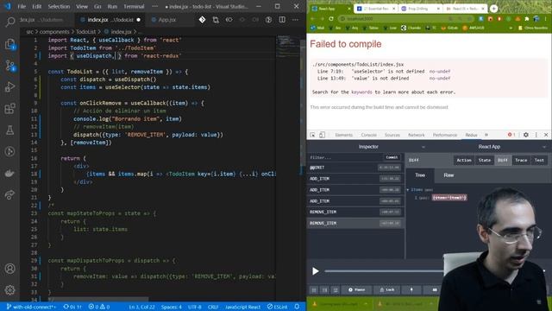Open Accounts icon in VS Code activity bar

(9, 269)
